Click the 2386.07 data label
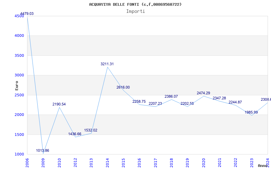The image size is (271, 169). pos(171,96)
